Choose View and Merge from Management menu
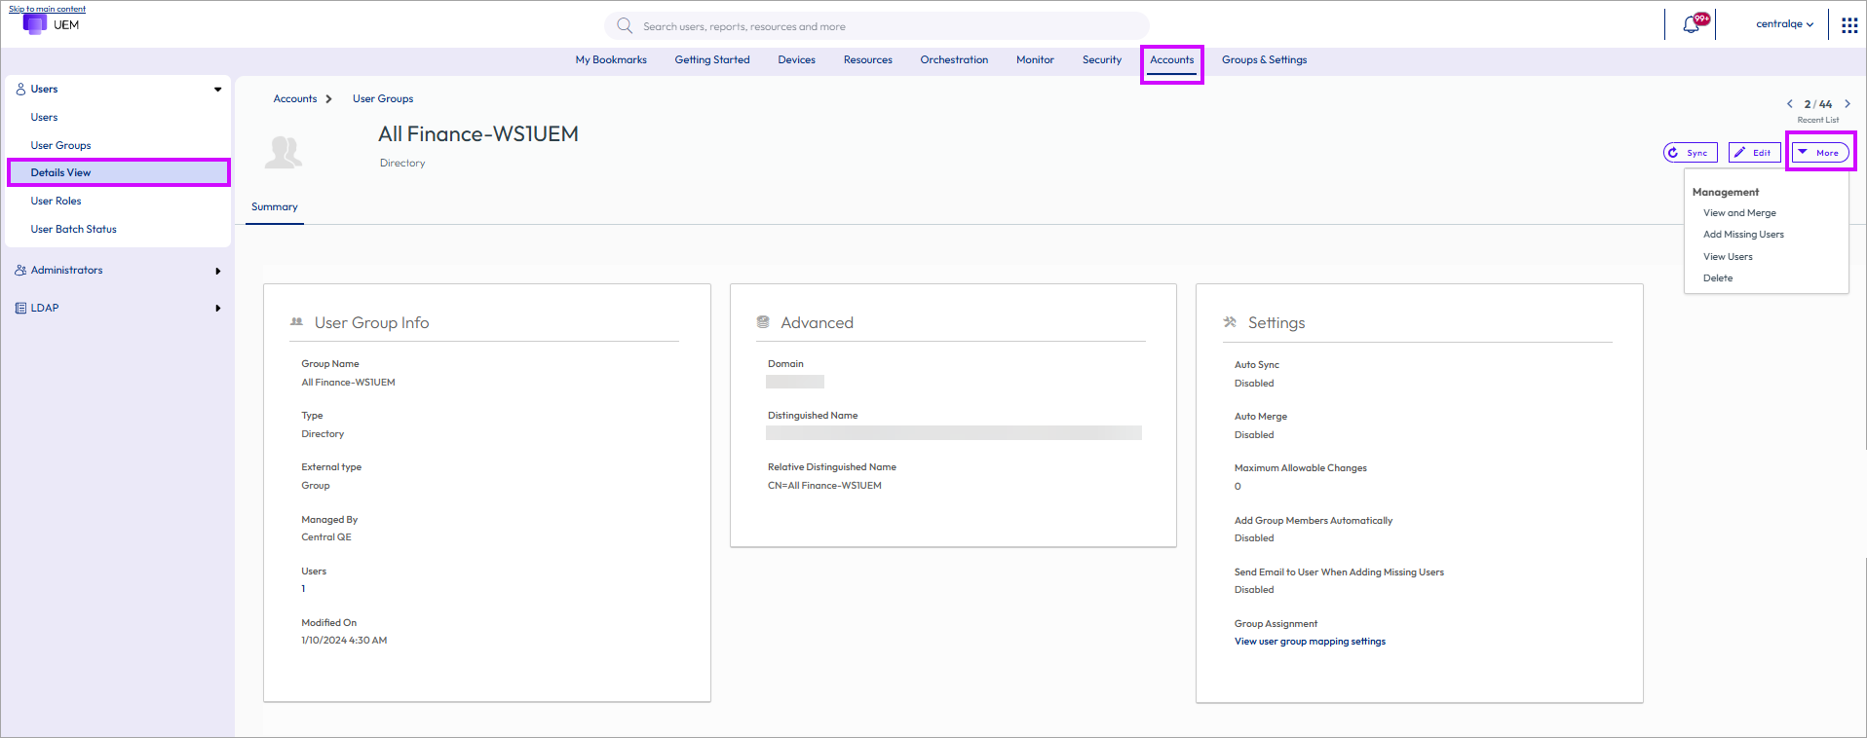Image resolution: width=1867 pixels, height=738 pixels. pos(1739,213)
